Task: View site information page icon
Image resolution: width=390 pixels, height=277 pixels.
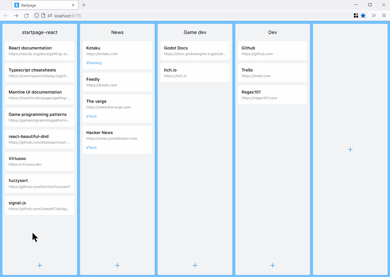Action: tap(43, 16)
